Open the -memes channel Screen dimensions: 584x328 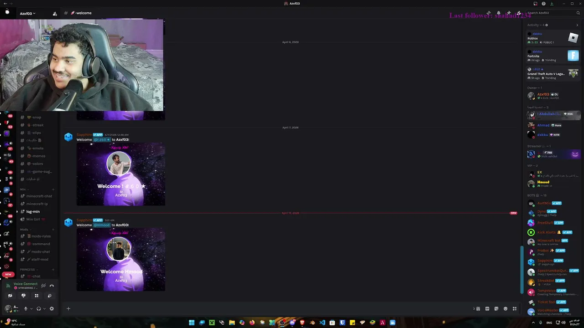(38, 156)
